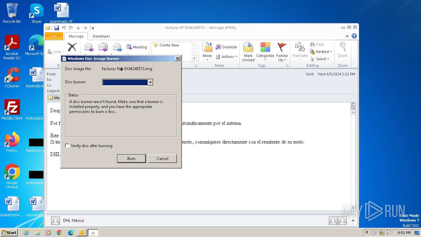Show hidden system tray icons
The width and height of the screenshot is (421, 237).
tap(366, 233)
